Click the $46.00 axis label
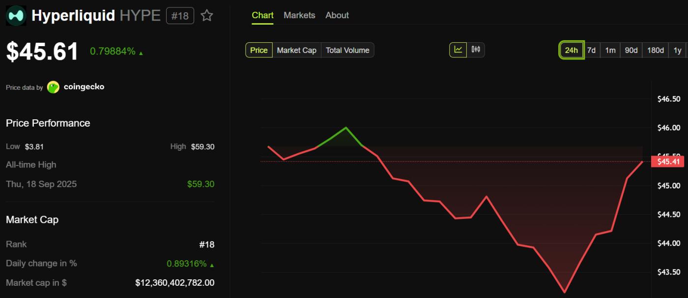688x298 pixels. 669,128
